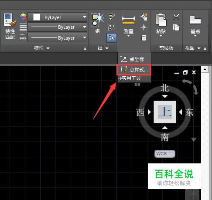Click the Copy Clip icon
Screen dimensions: 212x200
[176, 27]
